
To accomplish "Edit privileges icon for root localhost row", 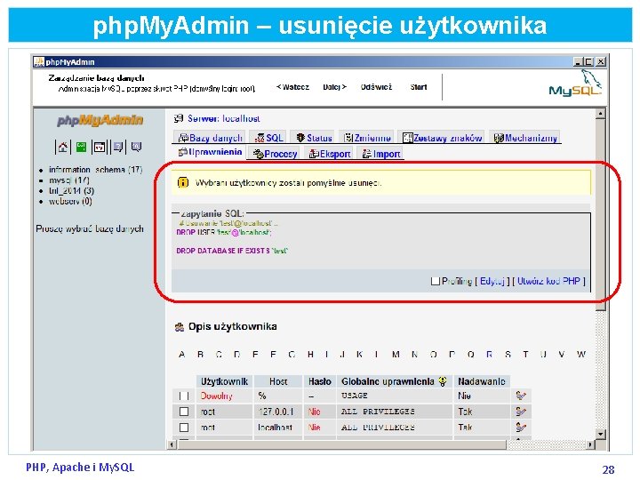I will click(520, 428).
